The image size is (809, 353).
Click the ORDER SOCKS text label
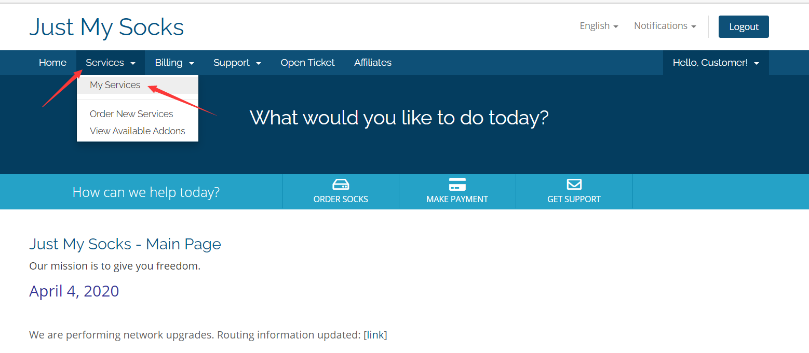(x=341, y=199)
